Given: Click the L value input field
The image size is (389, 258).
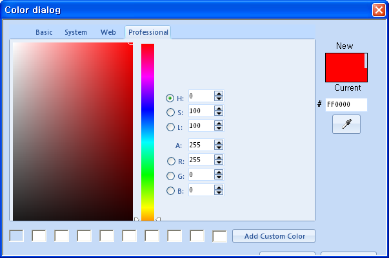Looking at the screenshot, I should tap(201, 125).
